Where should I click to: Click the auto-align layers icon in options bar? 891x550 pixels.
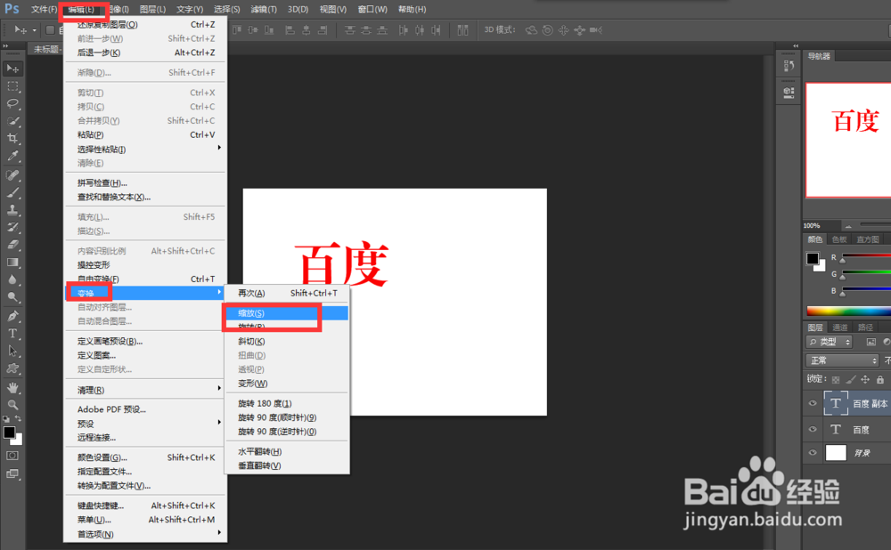pos(462,30)
